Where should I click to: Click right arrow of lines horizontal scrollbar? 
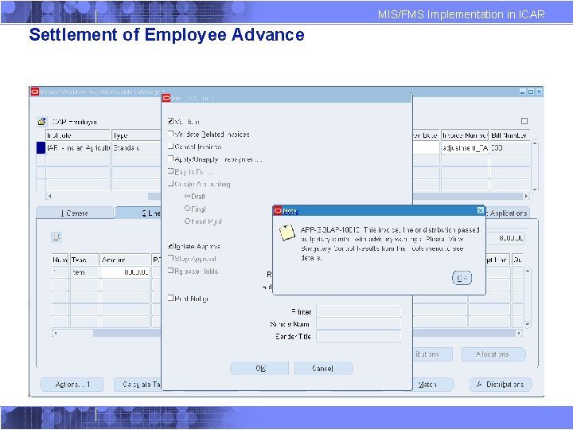click(519, 333)
